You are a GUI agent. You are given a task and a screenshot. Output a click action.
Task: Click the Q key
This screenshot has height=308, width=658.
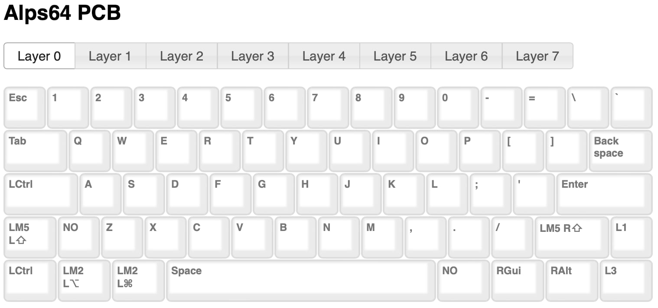point(90,151)
